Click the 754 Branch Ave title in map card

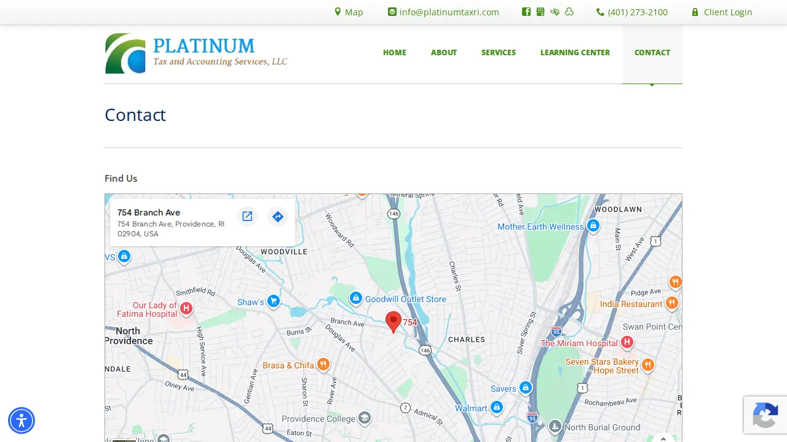pos(149,212)
